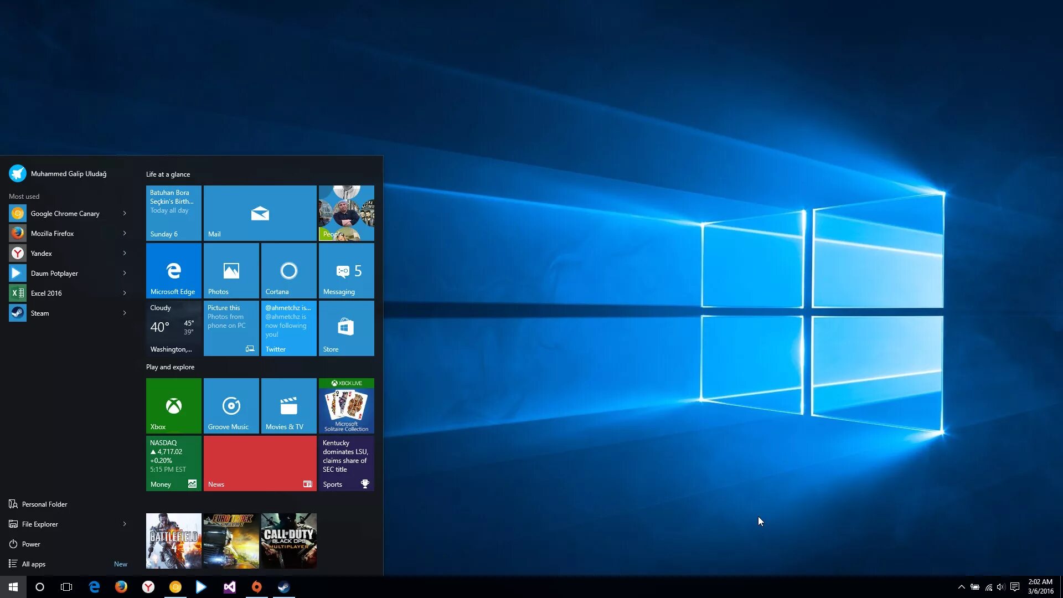The height and width of the screenshot is (598, 1063).
Task: Toggle action center icon in taskbar
Action: (x=1015, y=586)
